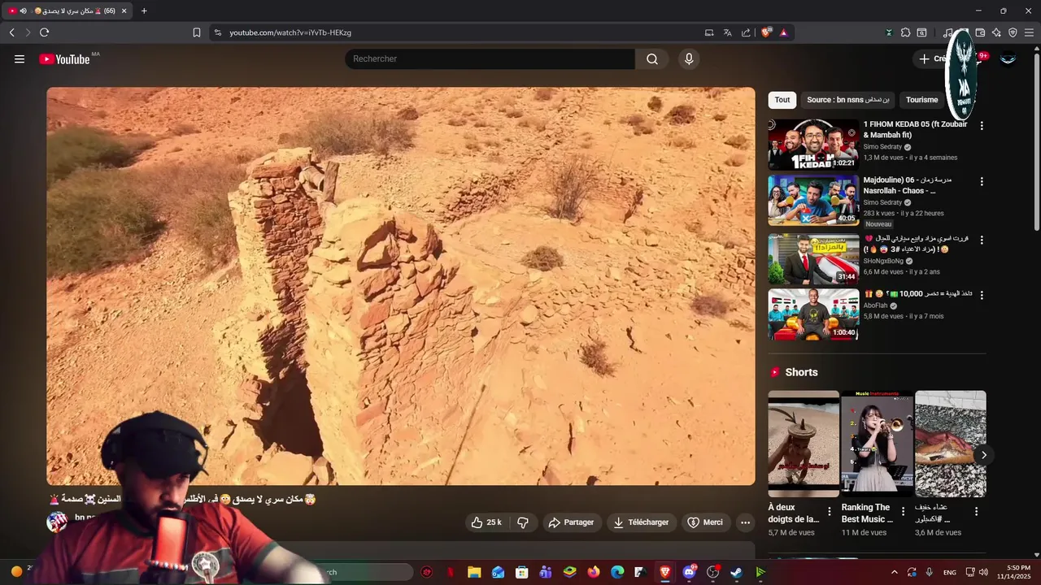The image size is (1041, 585).
Task: Mute the YouTube tab via speaker icon
Action: (23, 11)
